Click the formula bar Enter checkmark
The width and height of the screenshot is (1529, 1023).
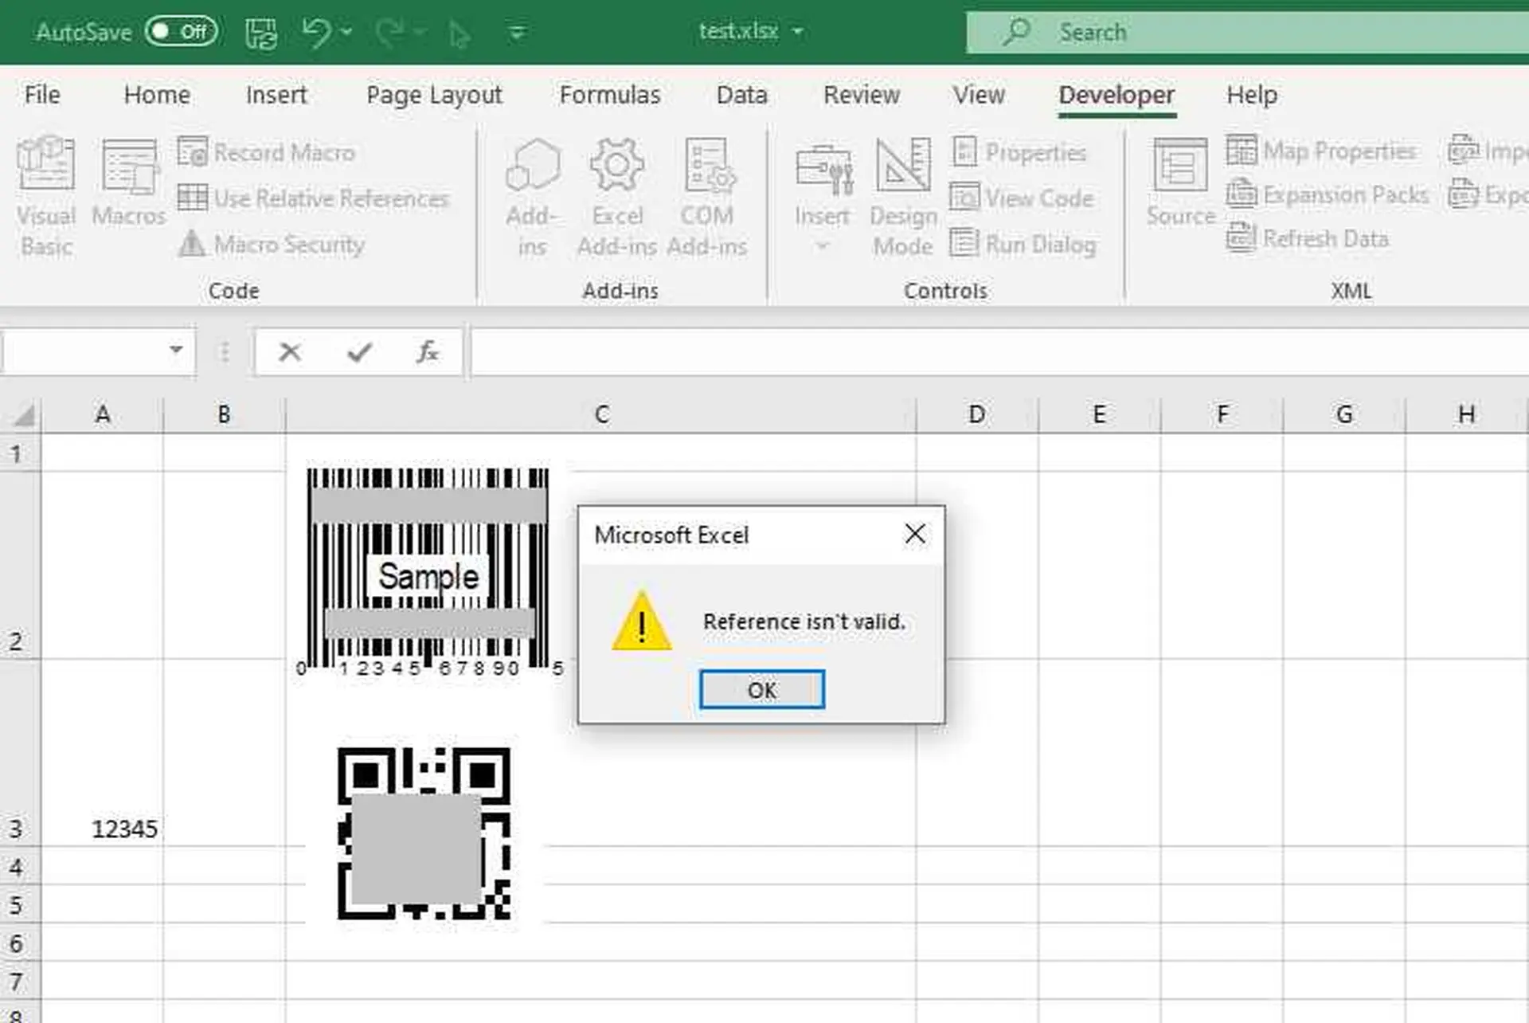(x=359, y=351)
